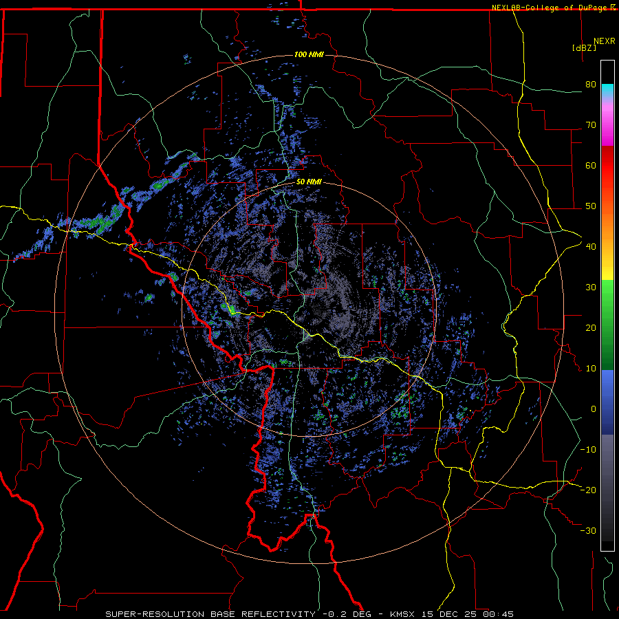
Task: Click the '-0.2 DEG' elevation angle text
Action: [347, 614]
